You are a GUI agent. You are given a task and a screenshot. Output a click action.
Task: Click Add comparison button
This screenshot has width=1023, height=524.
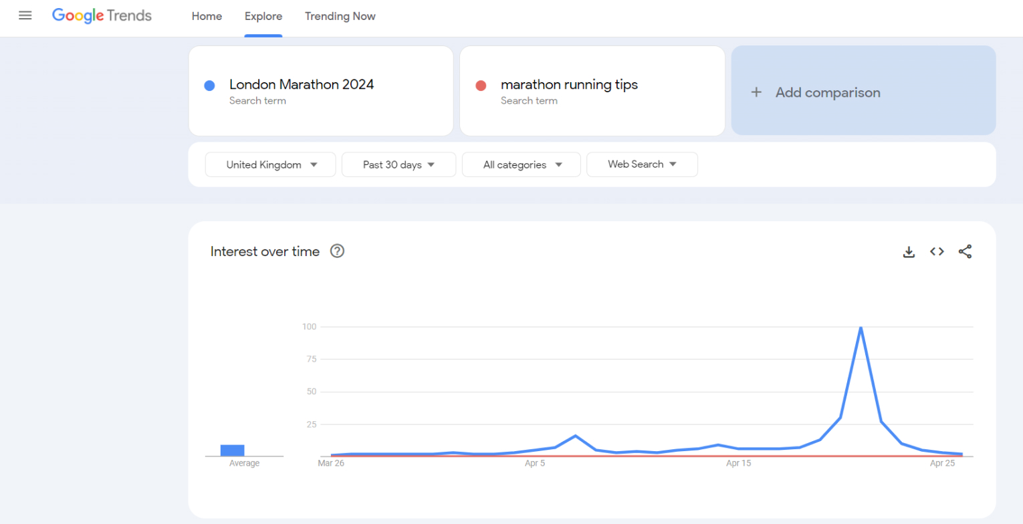pyautogui.click(x=863, y=91)
